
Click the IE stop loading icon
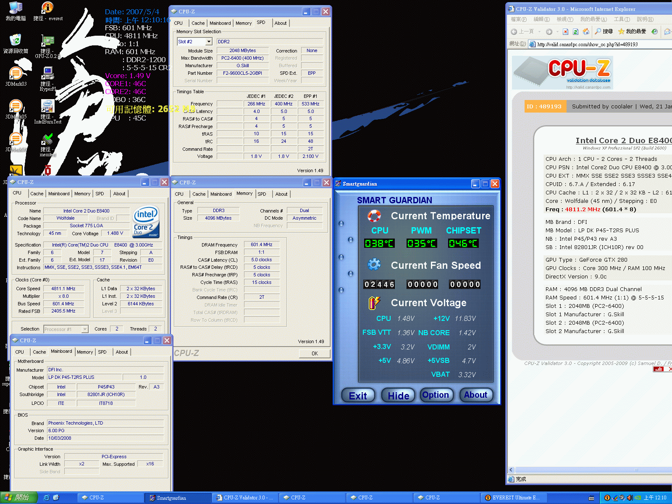coord(566,31)
